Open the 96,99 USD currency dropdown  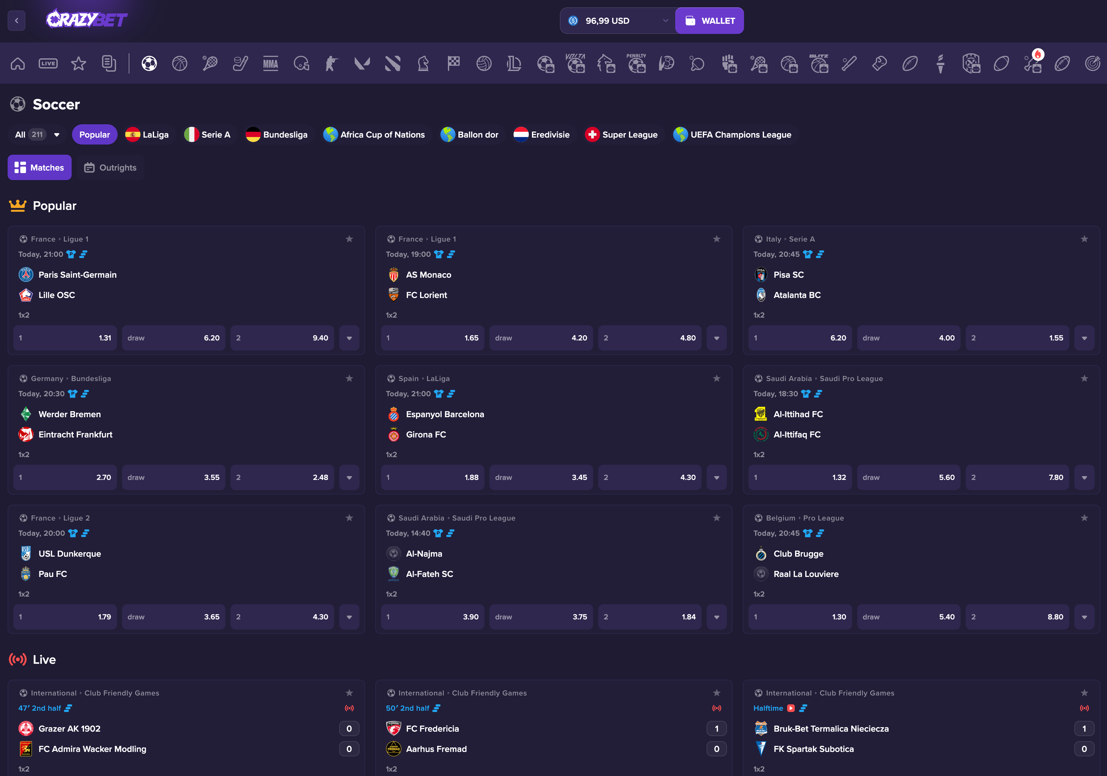point(618,21)
